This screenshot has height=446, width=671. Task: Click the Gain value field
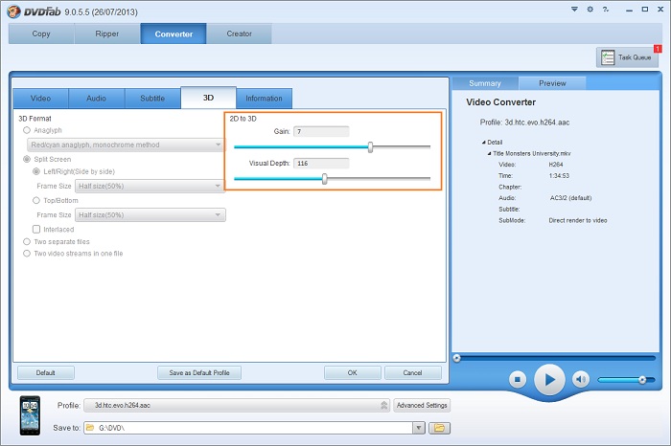(321, 131)
